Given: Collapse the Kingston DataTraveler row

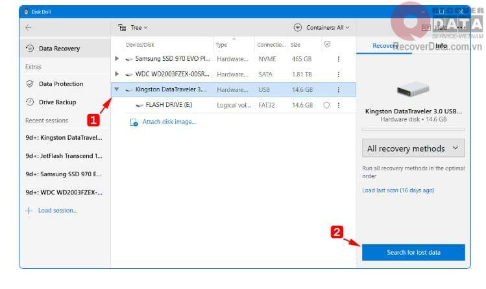Looking at the screenshot, I should coord(117,89).
